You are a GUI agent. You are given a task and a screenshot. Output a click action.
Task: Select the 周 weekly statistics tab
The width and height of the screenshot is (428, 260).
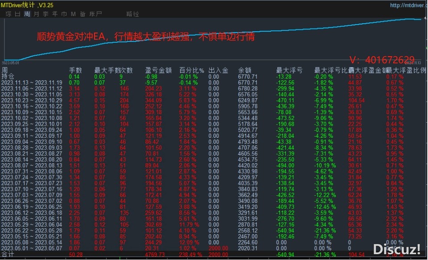tap(27, 14)
